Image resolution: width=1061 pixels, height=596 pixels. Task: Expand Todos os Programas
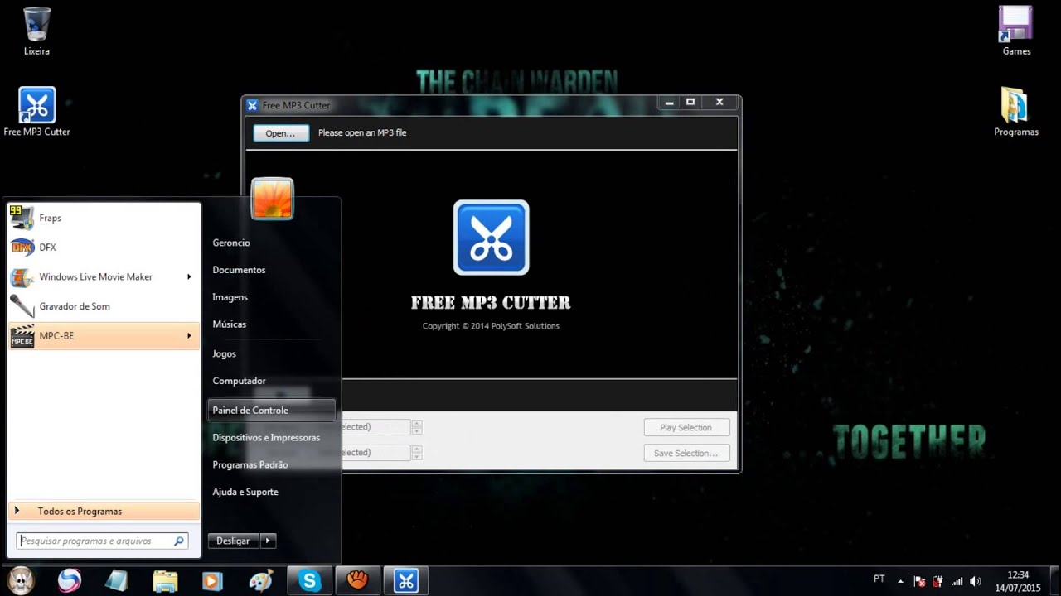pyautogui.click(x=104, y=512)
